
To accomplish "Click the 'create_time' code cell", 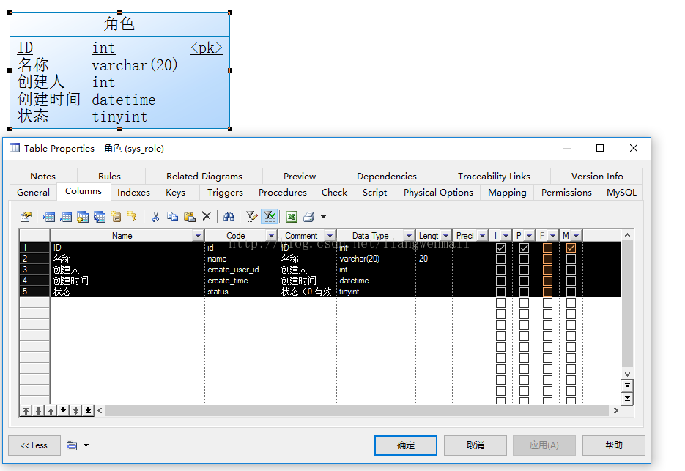I will pos(241,281).
